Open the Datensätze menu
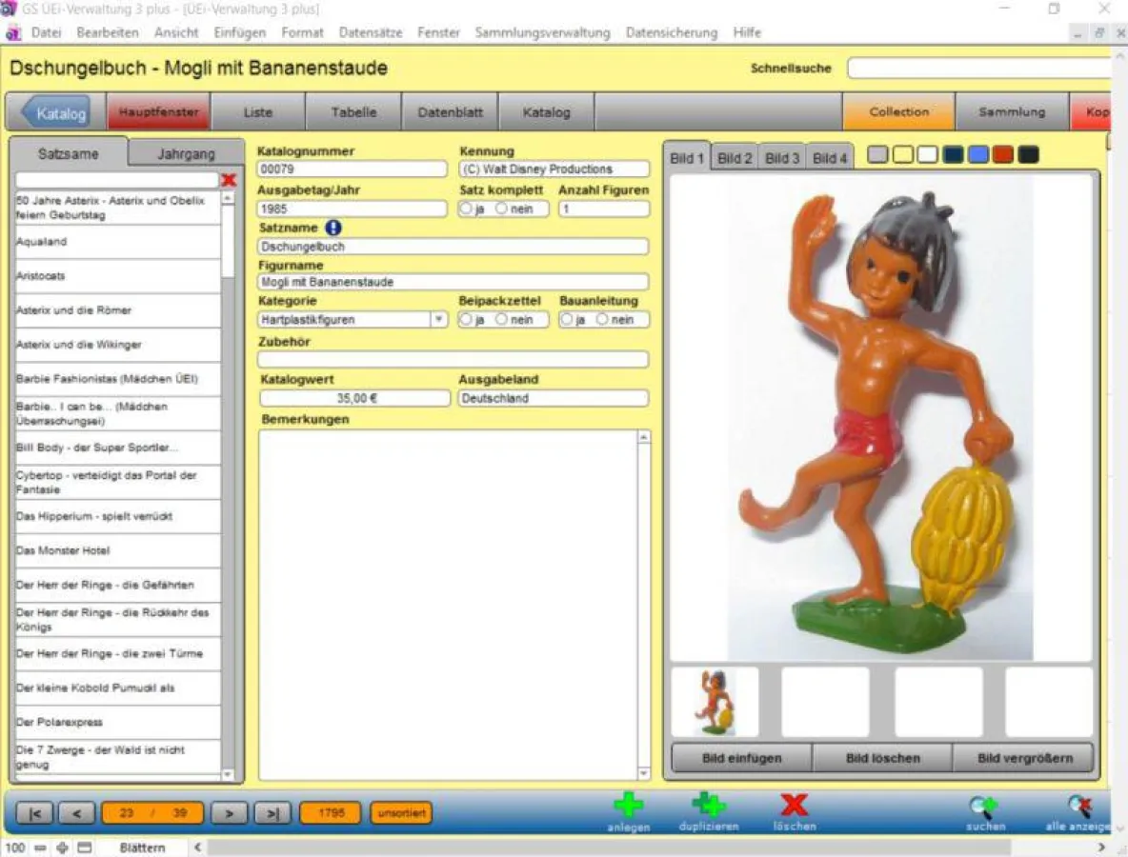 (x=370, y=32)
